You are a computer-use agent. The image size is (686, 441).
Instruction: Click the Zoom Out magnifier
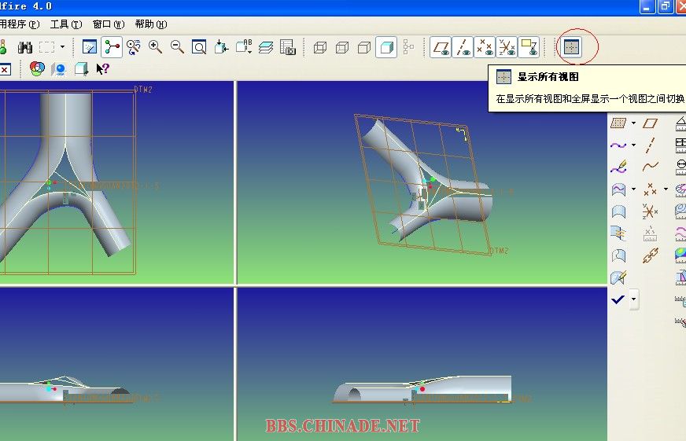click(x=178, y=47)
